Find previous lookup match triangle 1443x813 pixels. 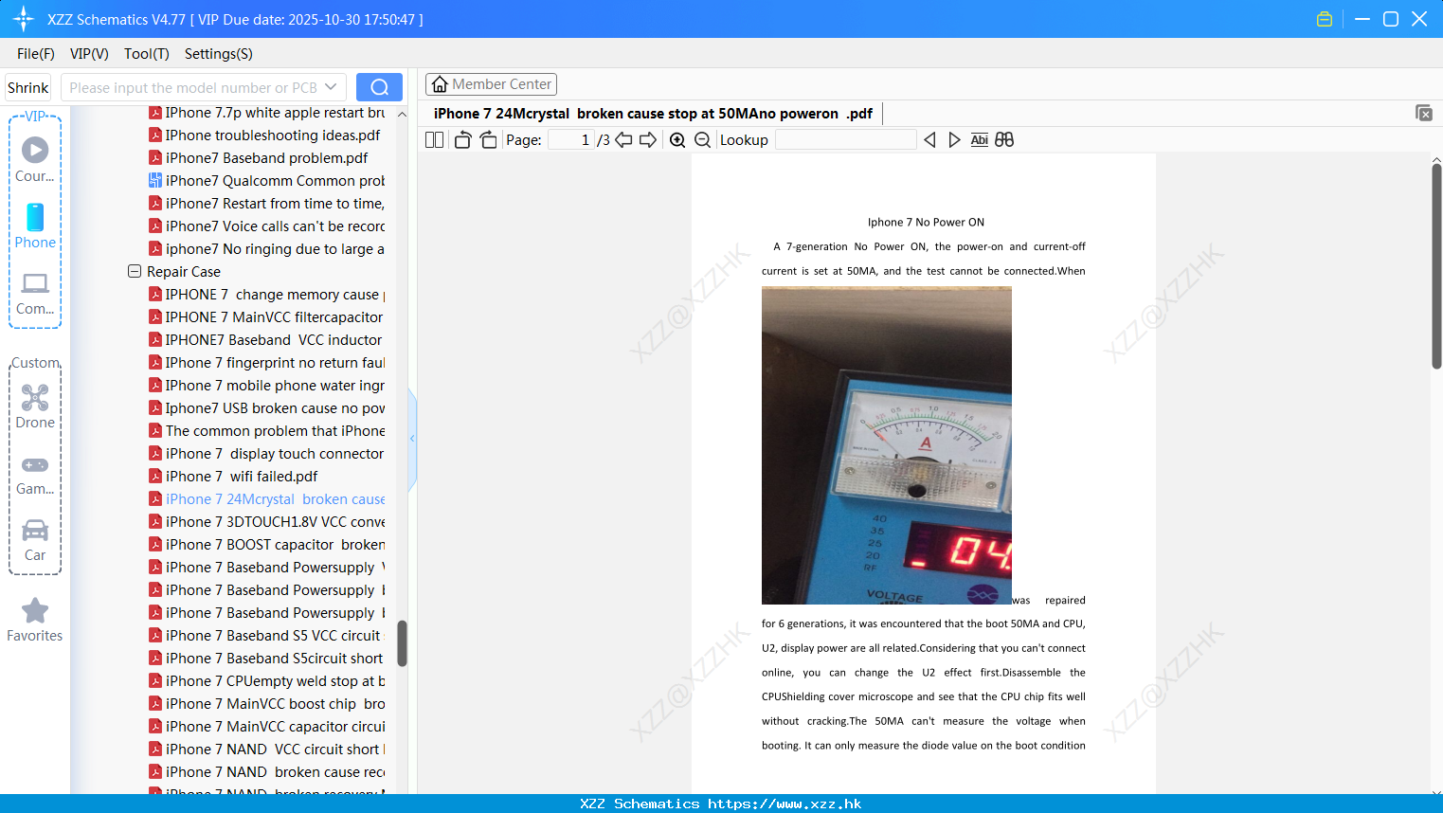click(929, 140)
